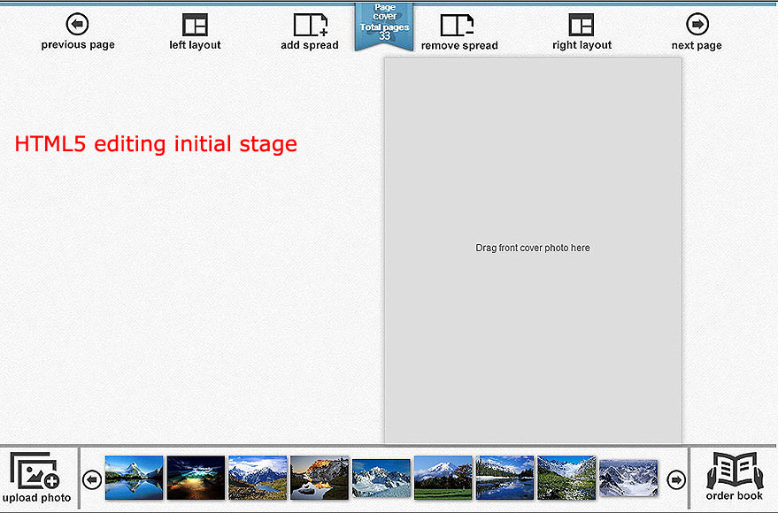The width and height of the screenshot is (778, 513).
Task: Click the upload photo icon
Action: click(35, 470)
